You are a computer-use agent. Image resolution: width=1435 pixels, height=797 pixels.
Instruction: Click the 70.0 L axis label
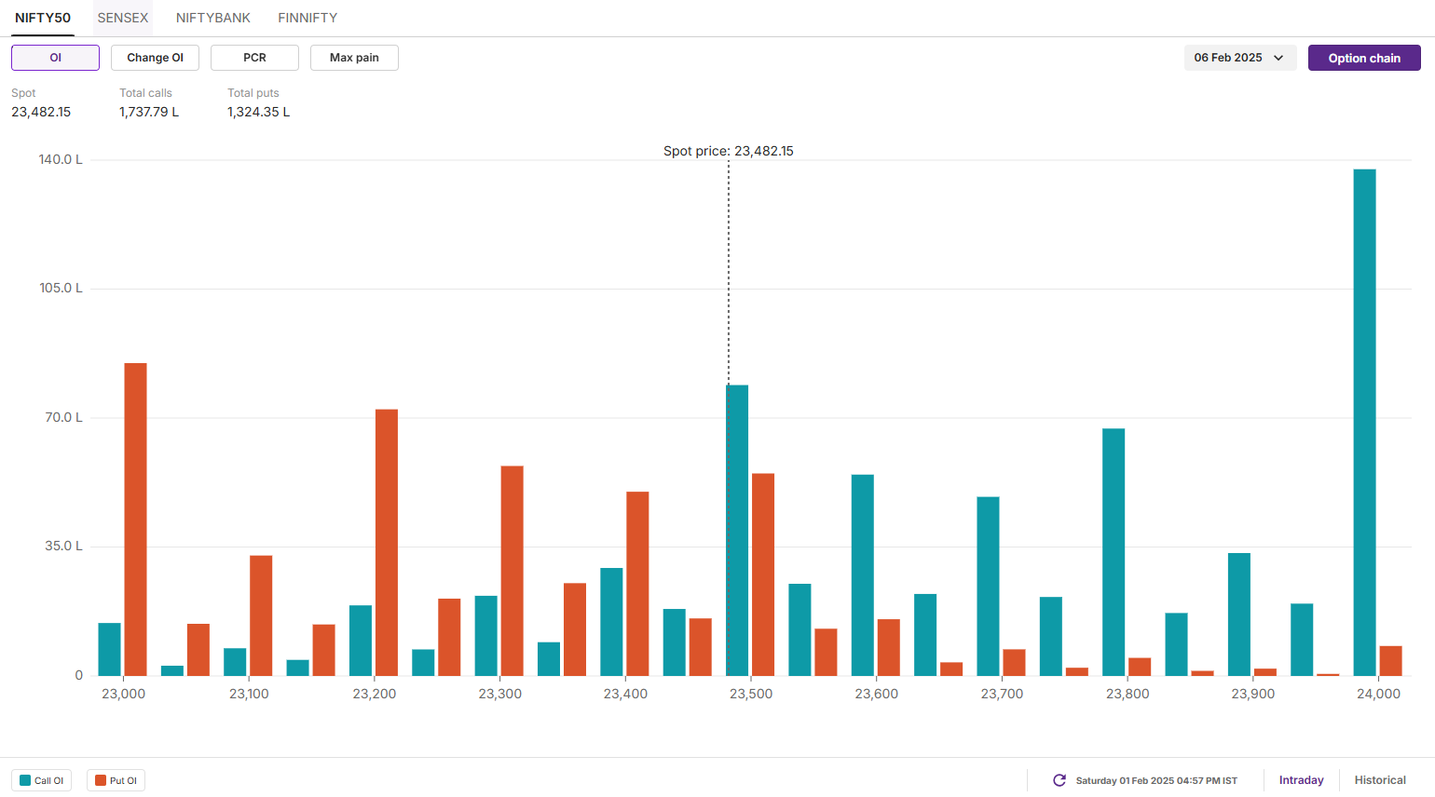63,417
